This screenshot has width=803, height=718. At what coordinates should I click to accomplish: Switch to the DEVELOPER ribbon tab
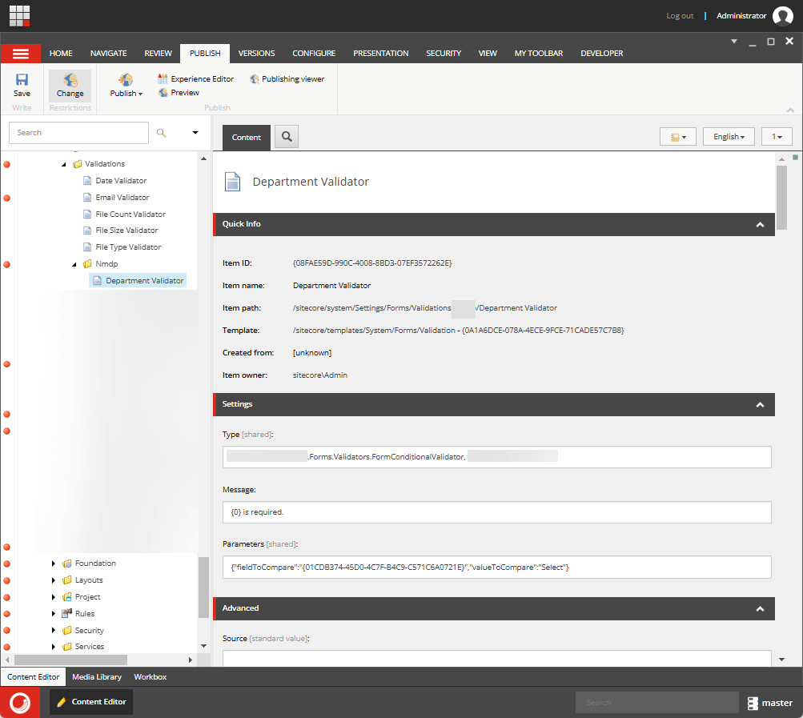pyautogui.click(x=601, y=53)
